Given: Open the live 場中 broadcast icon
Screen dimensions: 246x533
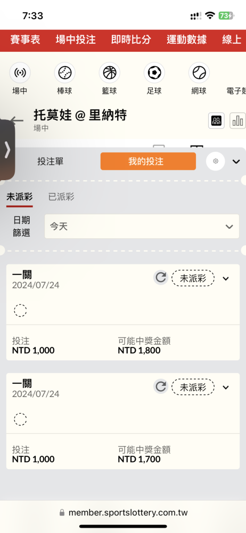Looking at the screenshot, I should (20, 72).
